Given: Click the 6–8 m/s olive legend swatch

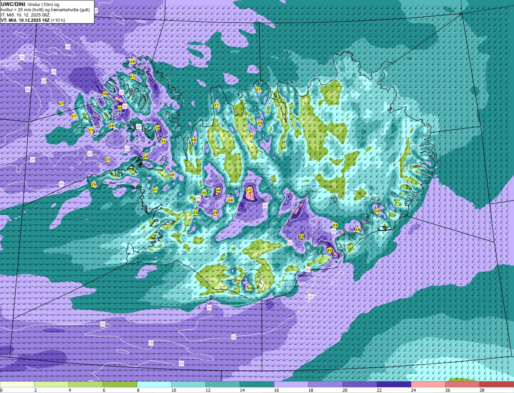Looking at the screenshot, I should coord(120,385).
